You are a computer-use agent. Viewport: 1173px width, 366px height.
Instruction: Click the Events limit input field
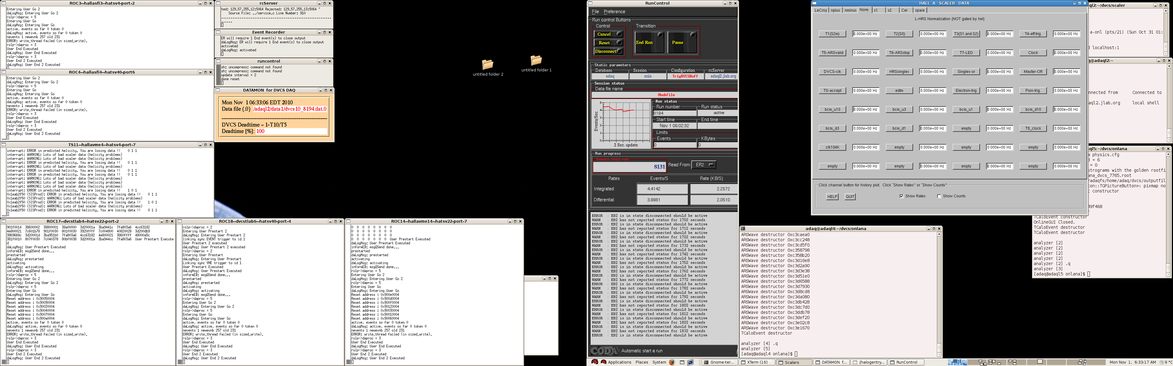pyautogui.click(x=675, y=145)
